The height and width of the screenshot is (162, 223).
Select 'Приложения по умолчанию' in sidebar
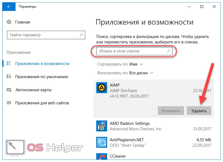click(x=42, y=77)
